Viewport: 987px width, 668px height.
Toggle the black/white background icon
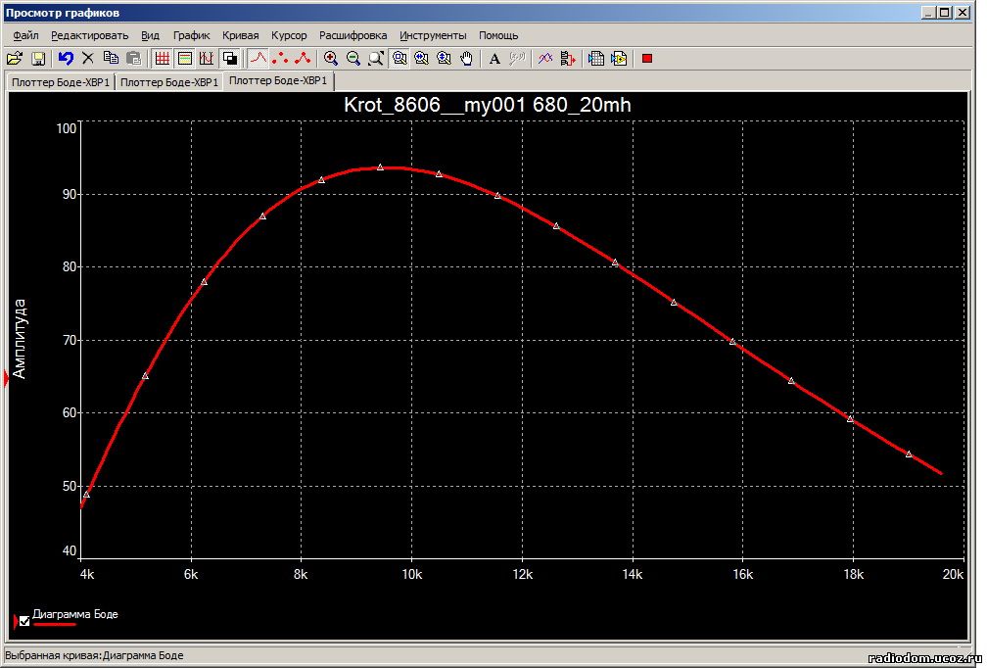(x=230, y=59)
